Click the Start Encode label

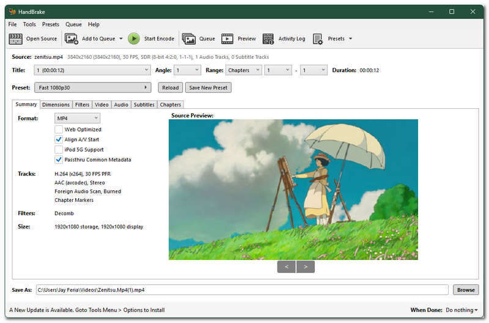pyautogui.click(x=159, y=39)
